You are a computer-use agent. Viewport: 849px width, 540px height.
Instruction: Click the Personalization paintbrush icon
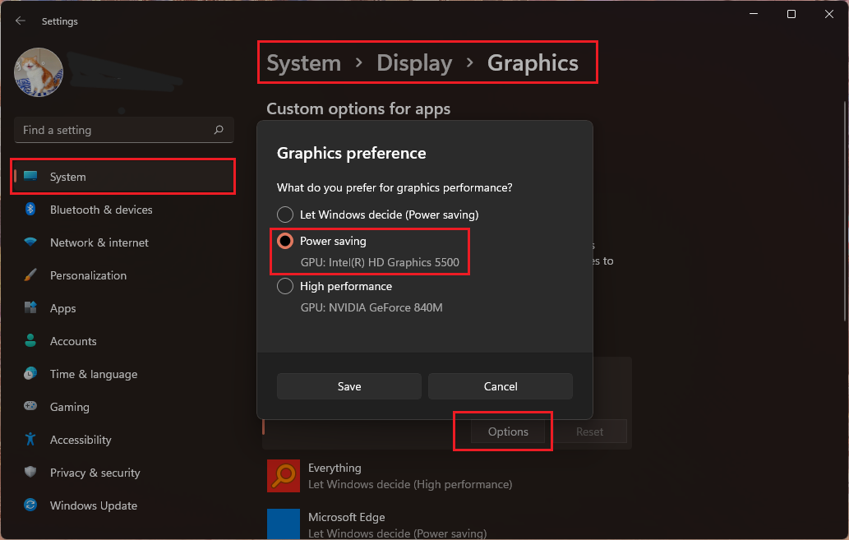pyautogui.click(x=30, y=275)
